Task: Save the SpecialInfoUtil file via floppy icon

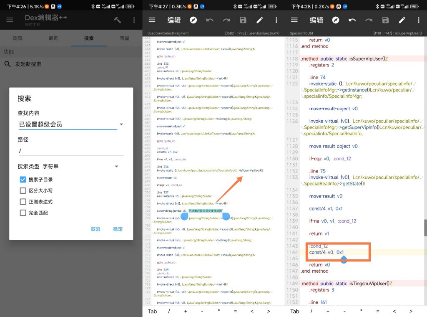Action: tap(385, 20)
